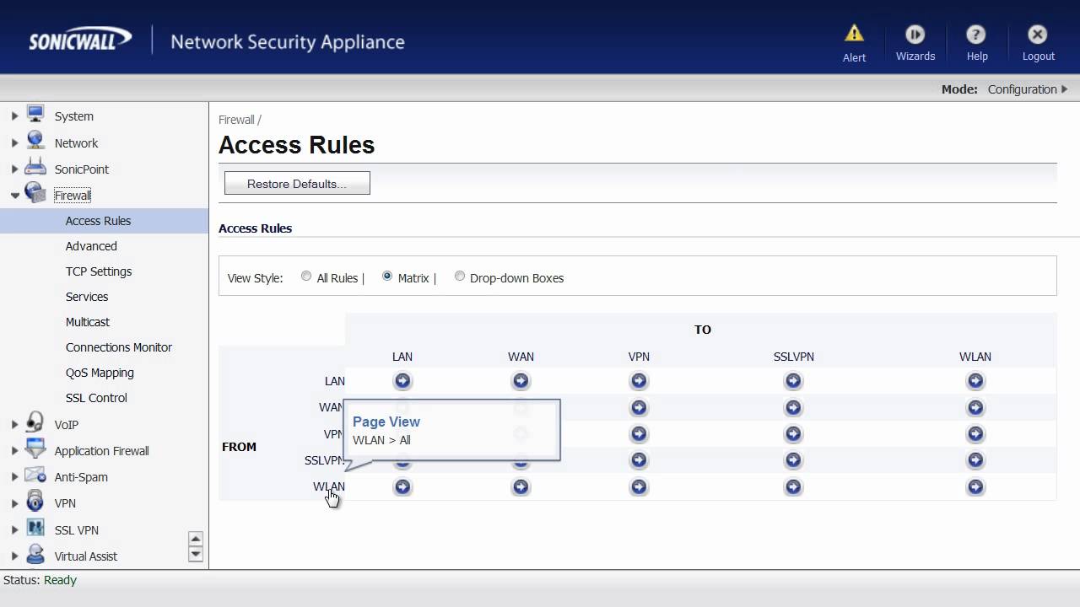Click the Mode Configuration arrow
This screenshot has height=607, width=1080.
(x=1064, y=89)
